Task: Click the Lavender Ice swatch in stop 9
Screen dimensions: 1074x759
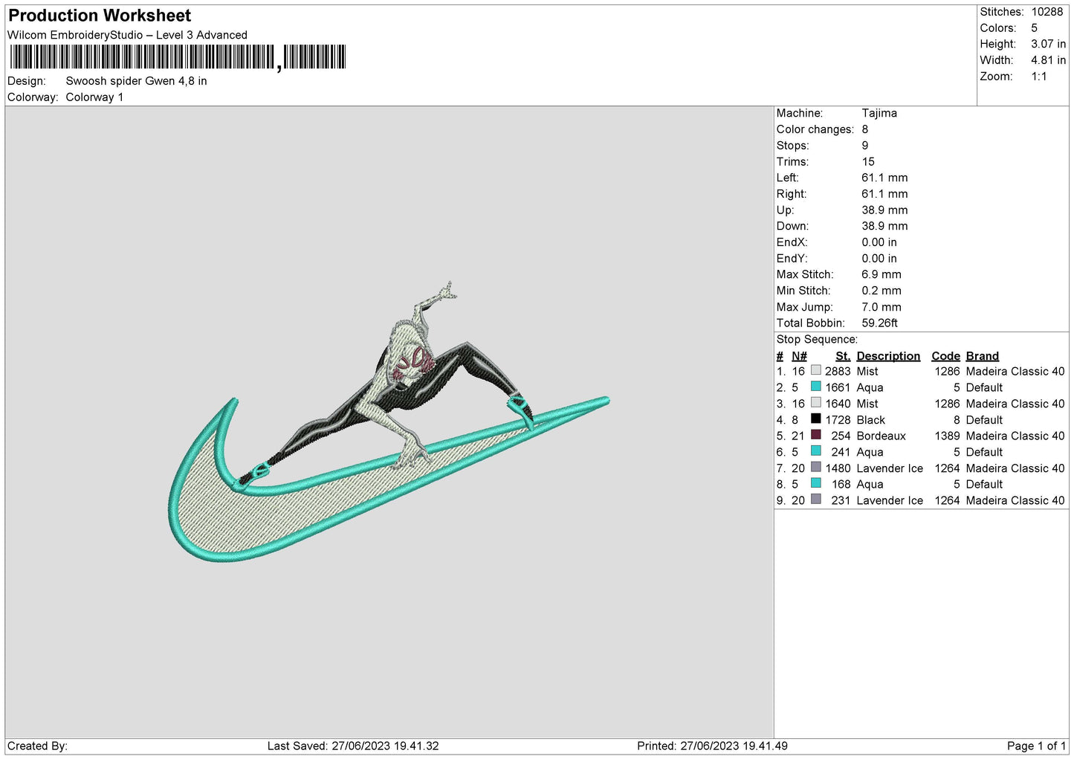Action: tap(815, 500)
